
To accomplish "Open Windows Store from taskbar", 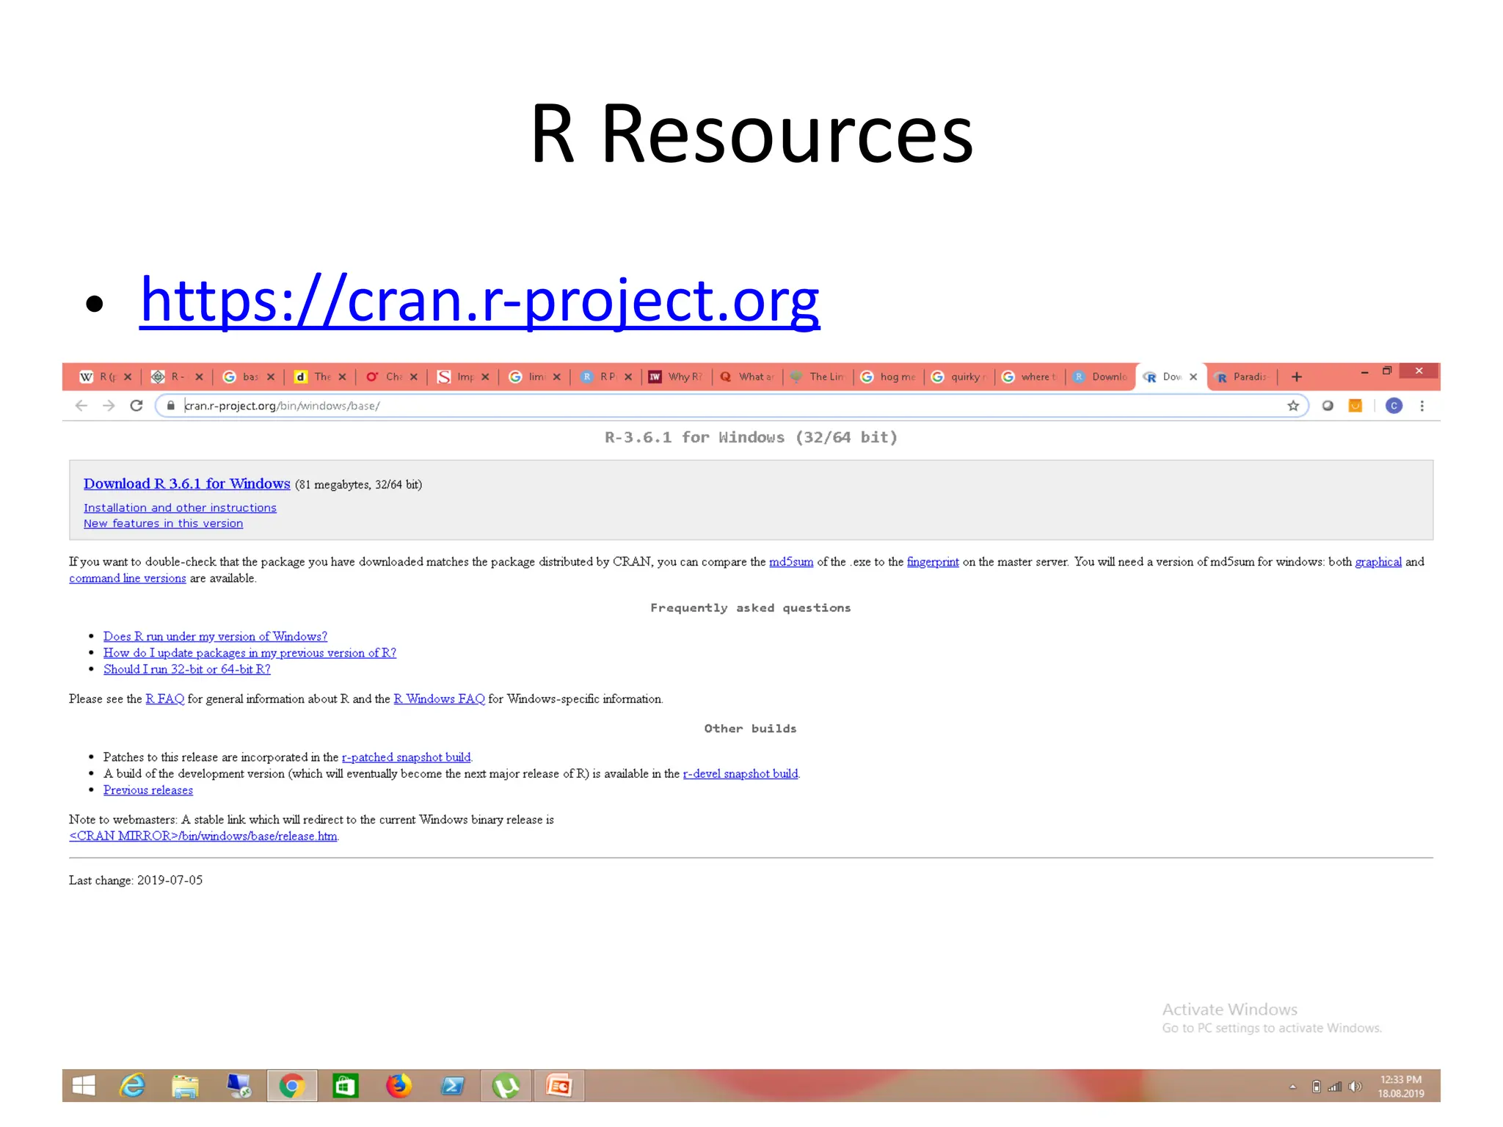I will pyautogui.click(x=345, y=1086).
